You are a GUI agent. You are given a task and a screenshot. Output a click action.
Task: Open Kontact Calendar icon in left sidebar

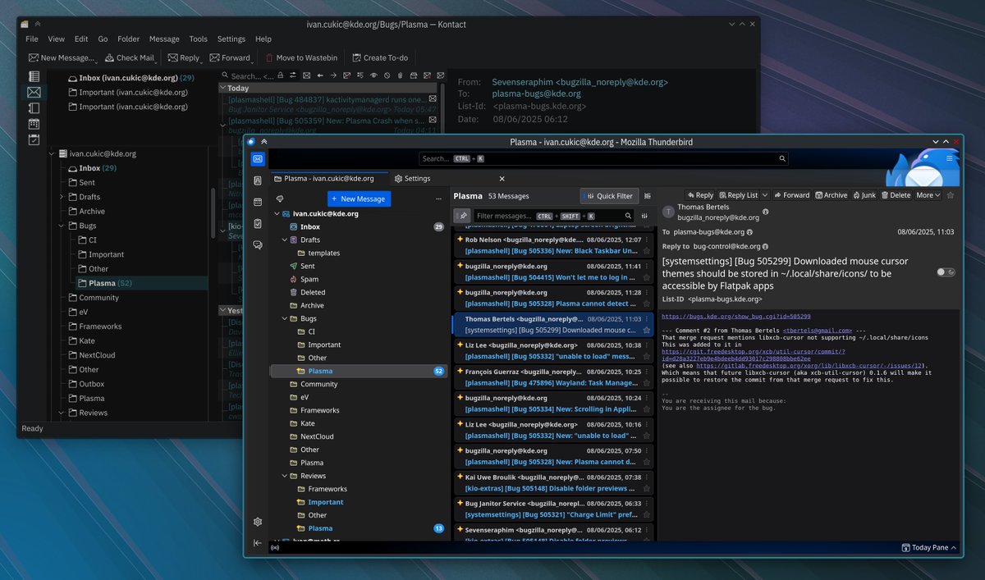click(34, 124)
